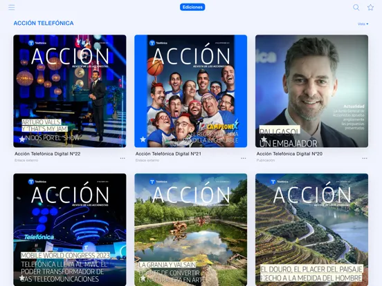The image size is (382, 286).
Task: Favorite the La Granja edition star
Action: pyautogui.click(x=143, y=278)
